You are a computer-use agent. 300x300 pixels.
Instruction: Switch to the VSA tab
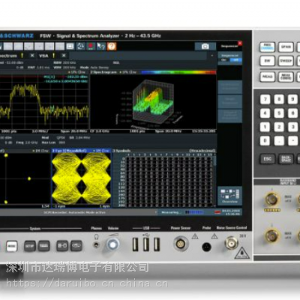coord(43,55)
